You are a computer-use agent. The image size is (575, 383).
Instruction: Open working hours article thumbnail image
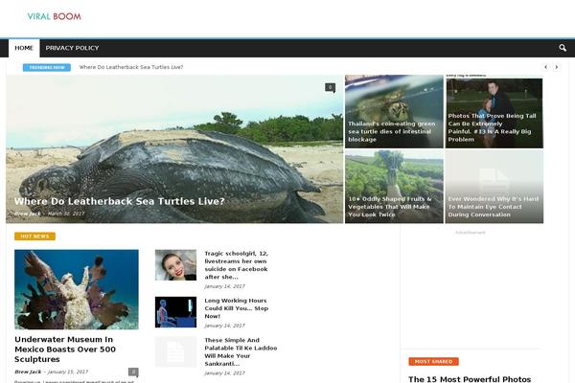pyautogui.click(x=175, y=312)
